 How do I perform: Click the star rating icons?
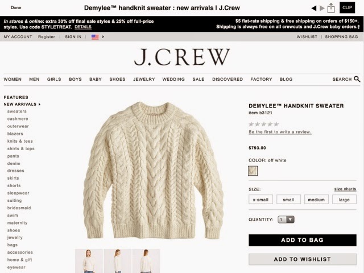263,124
